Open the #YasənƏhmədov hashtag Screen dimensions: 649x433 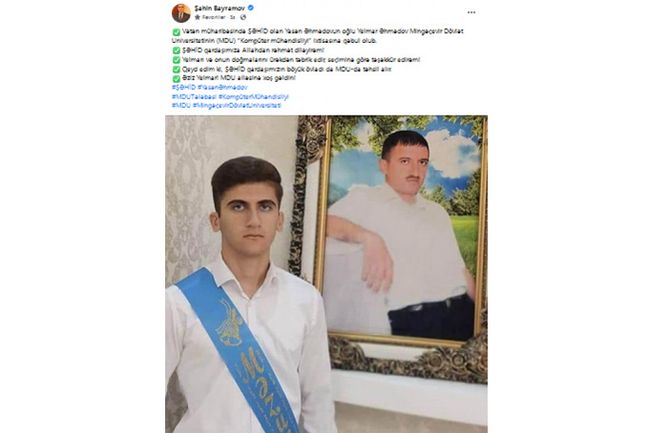(222, 87)
